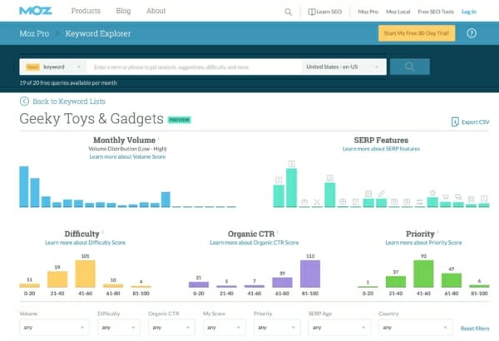499x341 pixels.
Task: Open the About menu item
Action: pos(156,11)
